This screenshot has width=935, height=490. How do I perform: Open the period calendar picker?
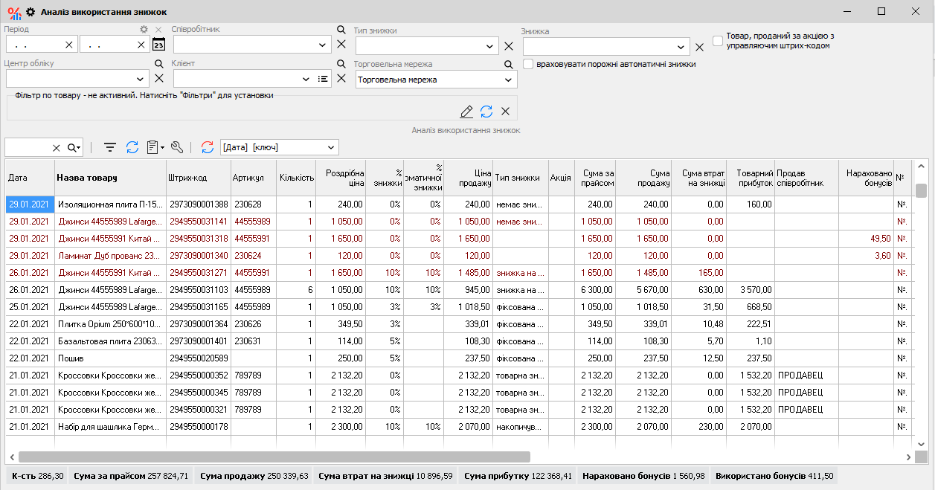point(158,45)
